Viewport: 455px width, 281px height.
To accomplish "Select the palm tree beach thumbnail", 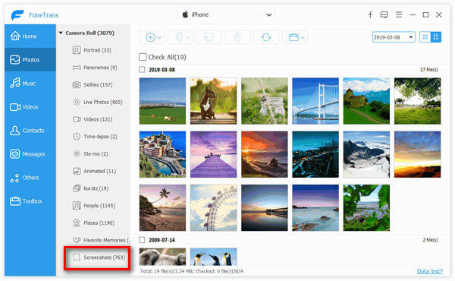I will pos(162,208).
